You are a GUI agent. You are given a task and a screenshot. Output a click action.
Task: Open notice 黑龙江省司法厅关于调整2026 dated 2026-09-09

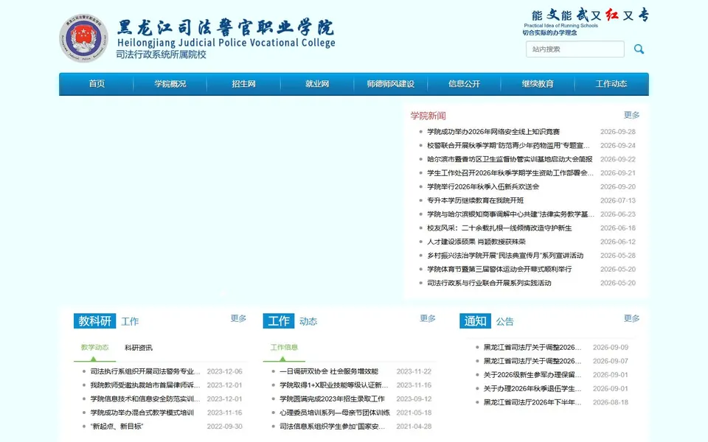point(532,347)
